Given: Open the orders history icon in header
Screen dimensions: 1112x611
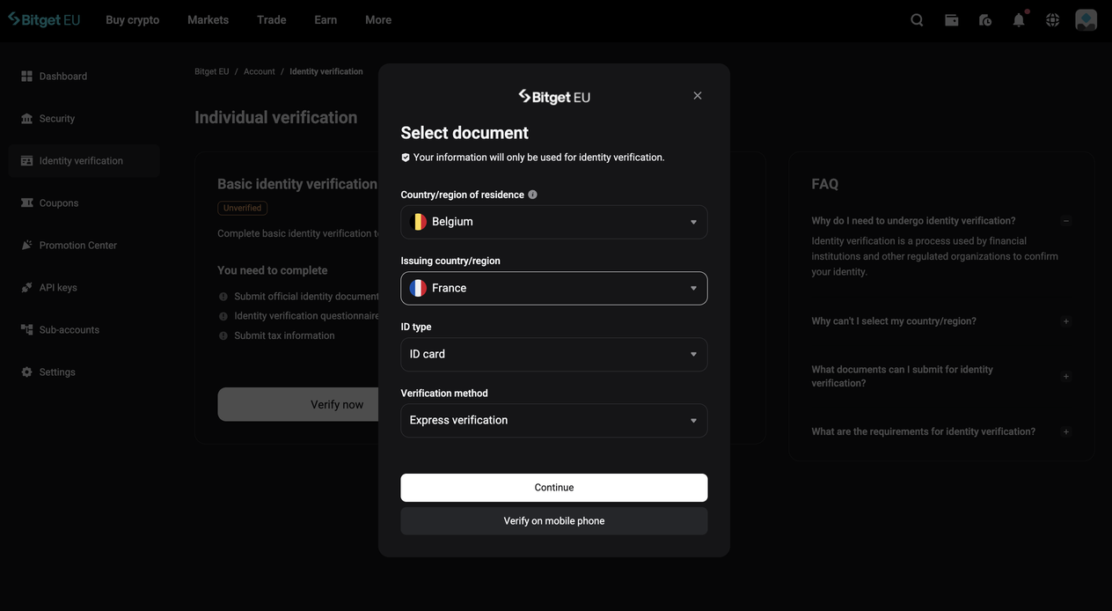Looking at the screenshot, I should tap(985, 19).
